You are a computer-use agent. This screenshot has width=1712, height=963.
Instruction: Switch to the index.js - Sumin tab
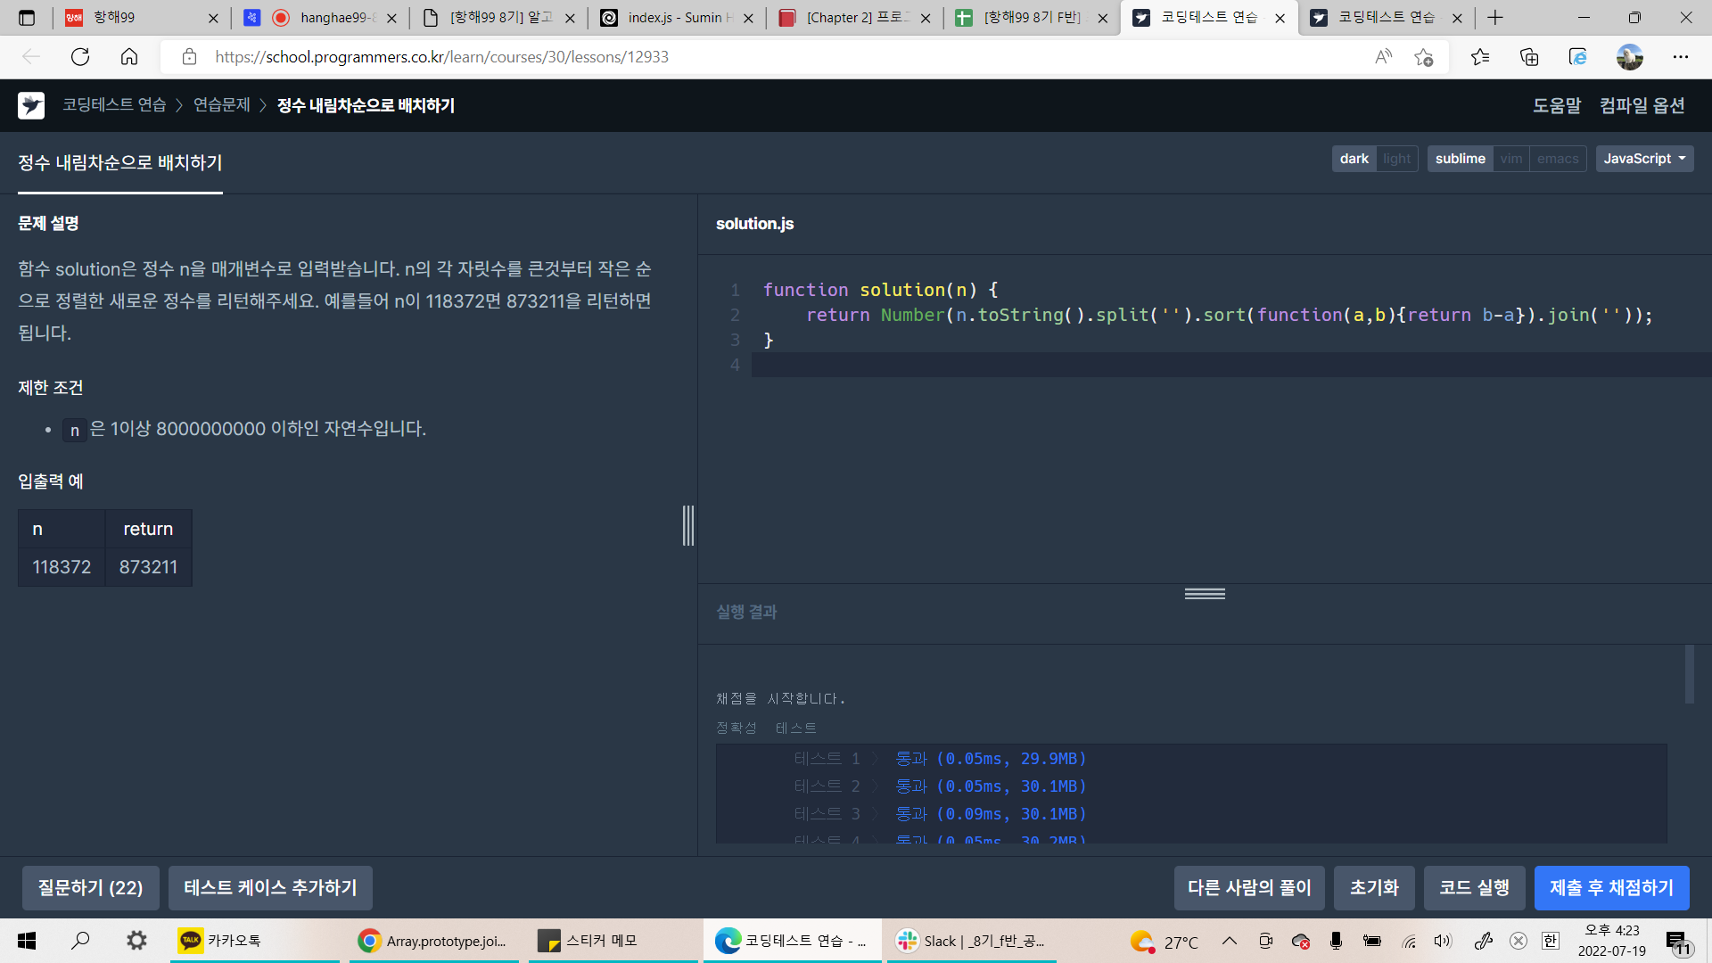tap(676, 18)
